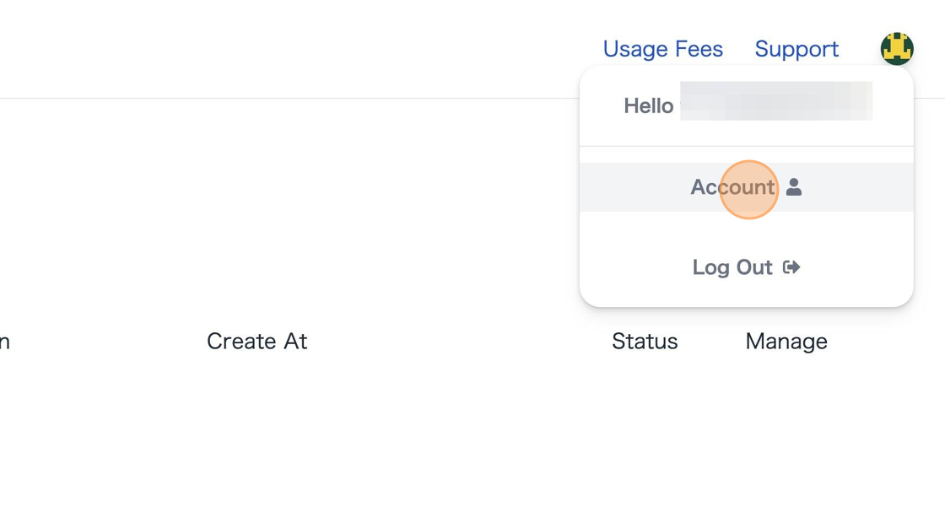Image resolution: width=945 pixels, height=528 pixels.
Task: Click the person silhouette icon beside Account
Action: click(794, 187)
